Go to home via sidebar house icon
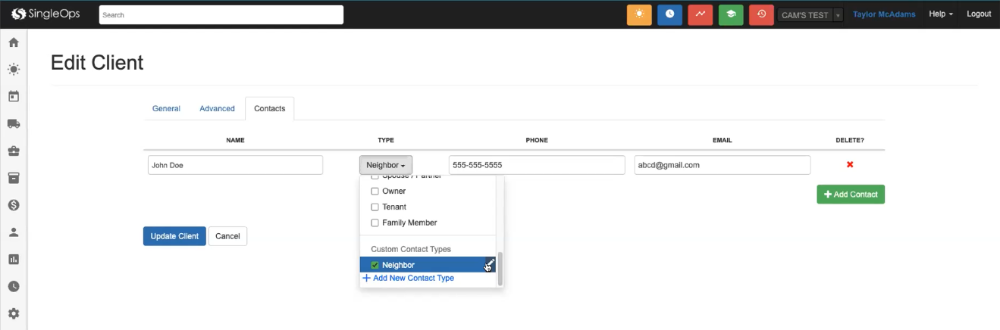 14,42
